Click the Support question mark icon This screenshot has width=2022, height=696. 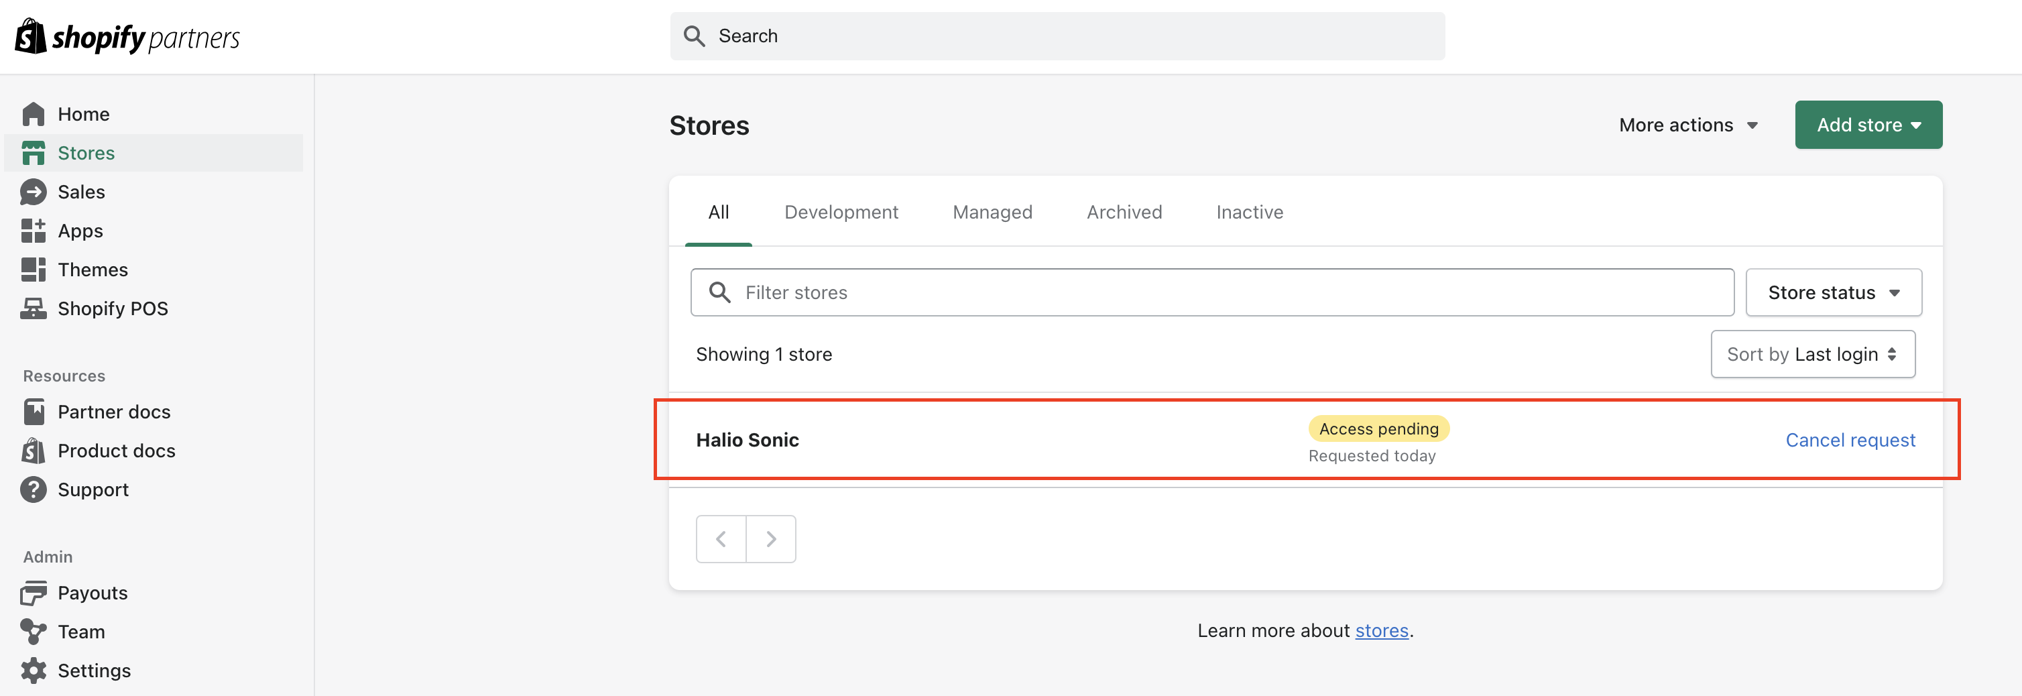coord(33,489)
